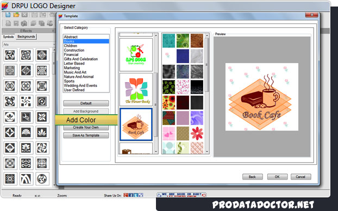
Task: Share on Google Plus icon
Action: [x=126, y=195]
